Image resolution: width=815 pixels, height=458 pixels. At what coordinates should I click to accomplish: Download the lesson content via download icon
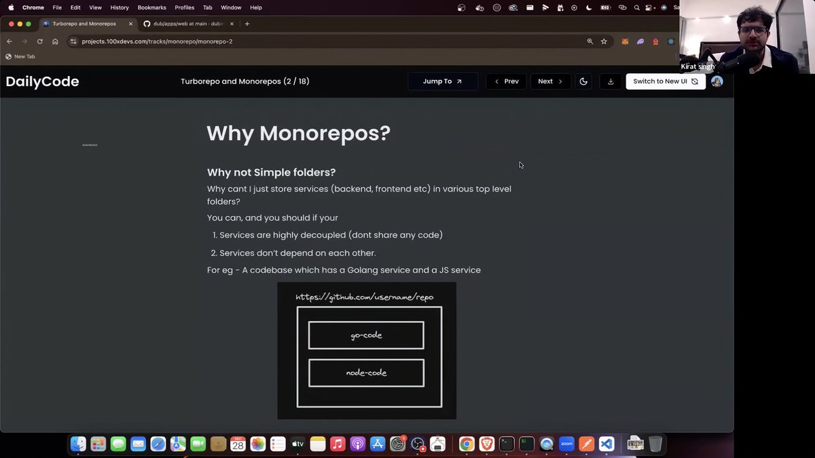(x=610, y=81)
